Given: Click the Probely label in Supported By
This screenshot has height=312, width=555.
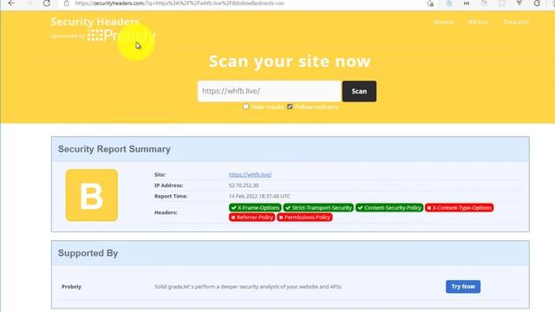Looking at the screenshot, I should click(71, 287).
